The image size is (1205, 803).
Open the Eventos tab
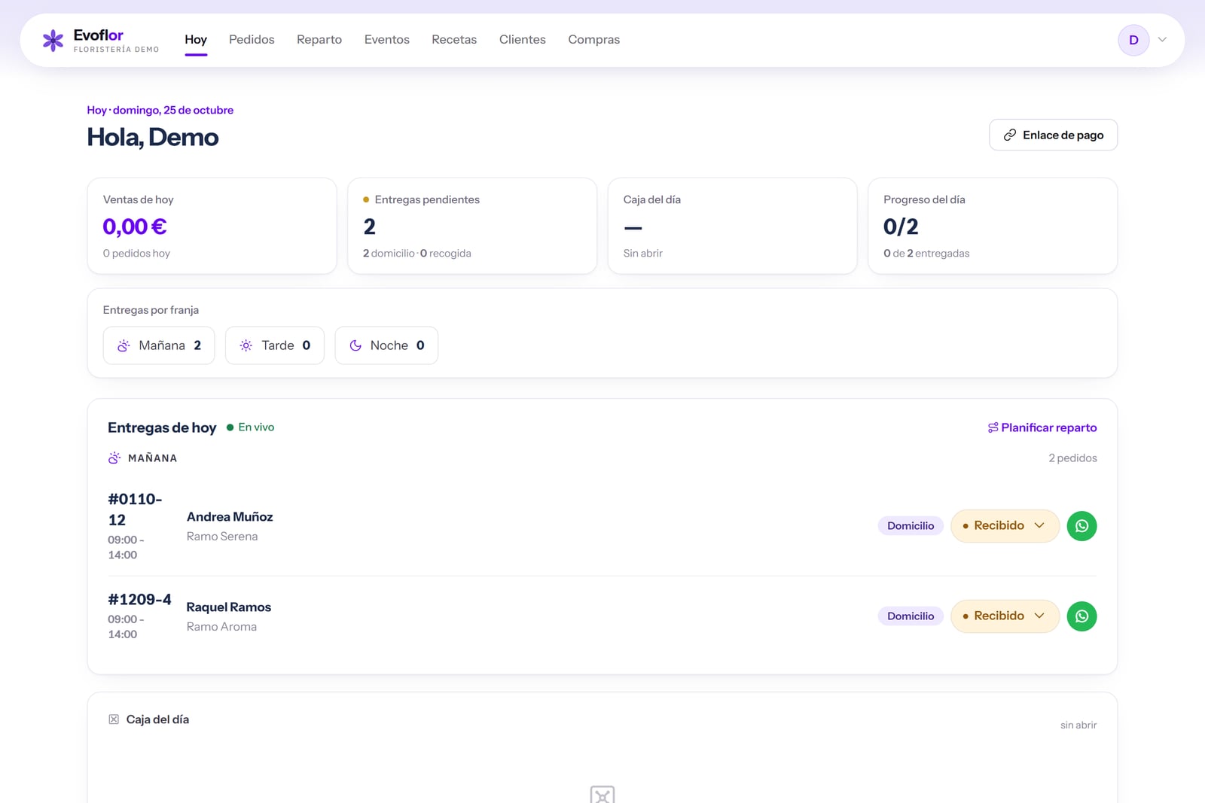[387, 39]
